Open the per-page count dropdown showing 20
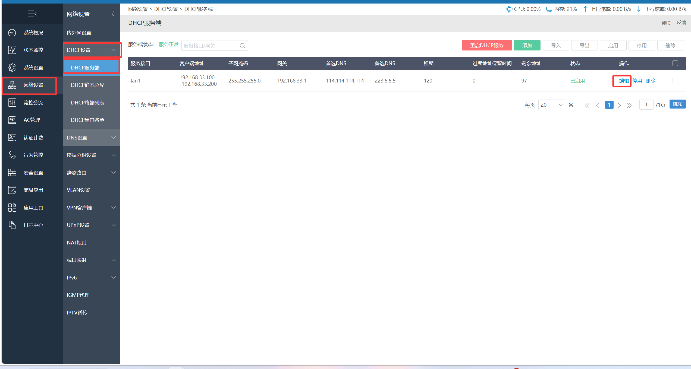This screenshot has width=691, height=369. click(x=551, y=105)
